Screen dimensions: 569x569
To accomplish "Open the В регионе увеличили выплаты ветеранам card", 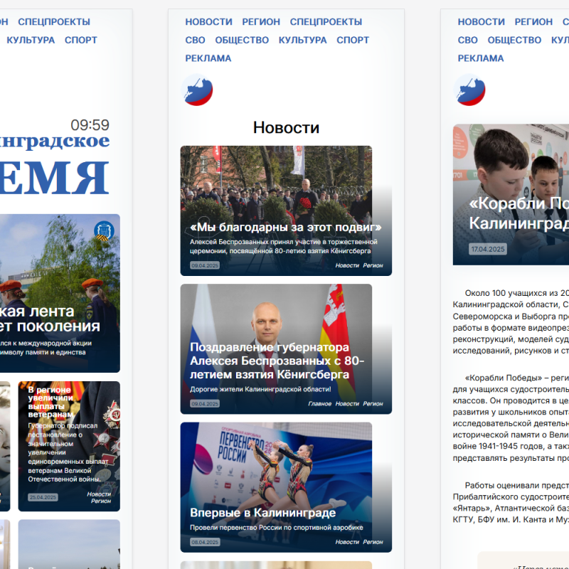I will (69, 447).
